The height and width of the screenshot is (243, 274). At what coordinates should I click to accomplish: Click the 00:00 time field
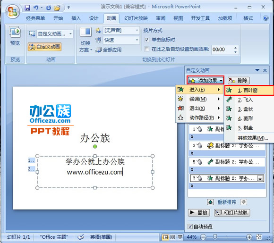[x=222, y=50]
